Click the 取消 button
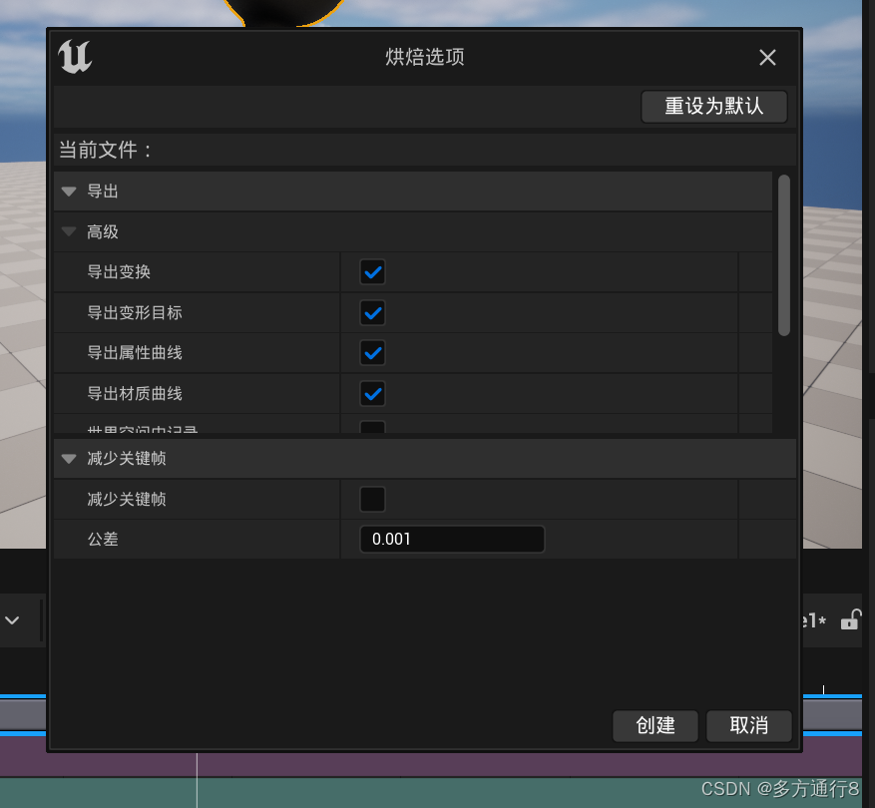Image resolution: width=875 pixels, height=808 pixels. [748, 725]
